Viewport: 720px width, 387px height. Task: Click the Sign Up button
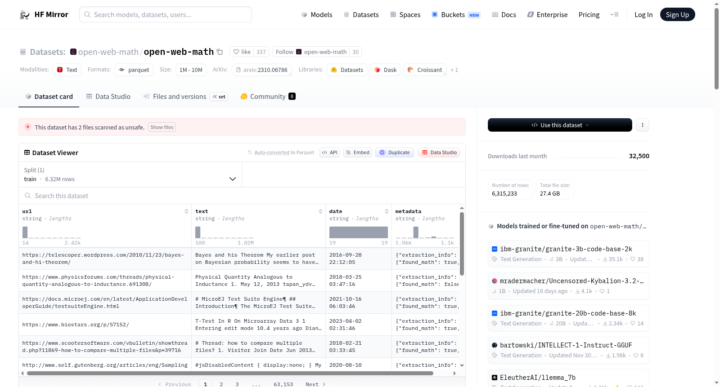pyautogui.click(x=678, y=15)
